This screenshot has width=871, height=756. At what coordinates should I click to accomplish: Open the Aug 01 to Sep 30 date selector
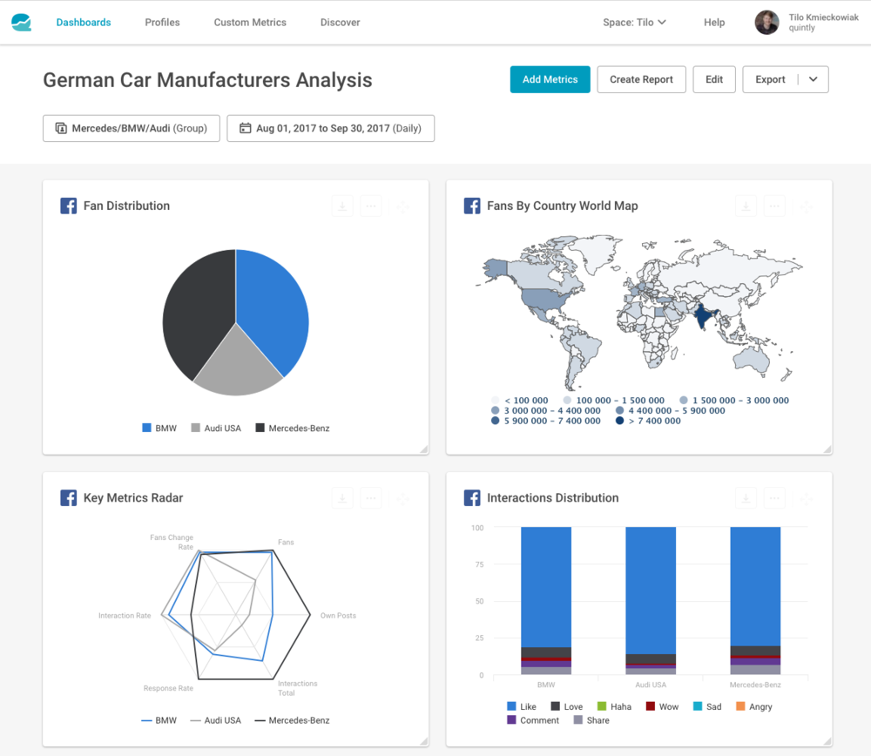[x=331, y=127]
